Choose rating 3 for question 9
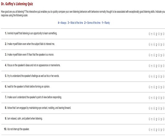This screenshot has width=165, height=139. point(159,119)
